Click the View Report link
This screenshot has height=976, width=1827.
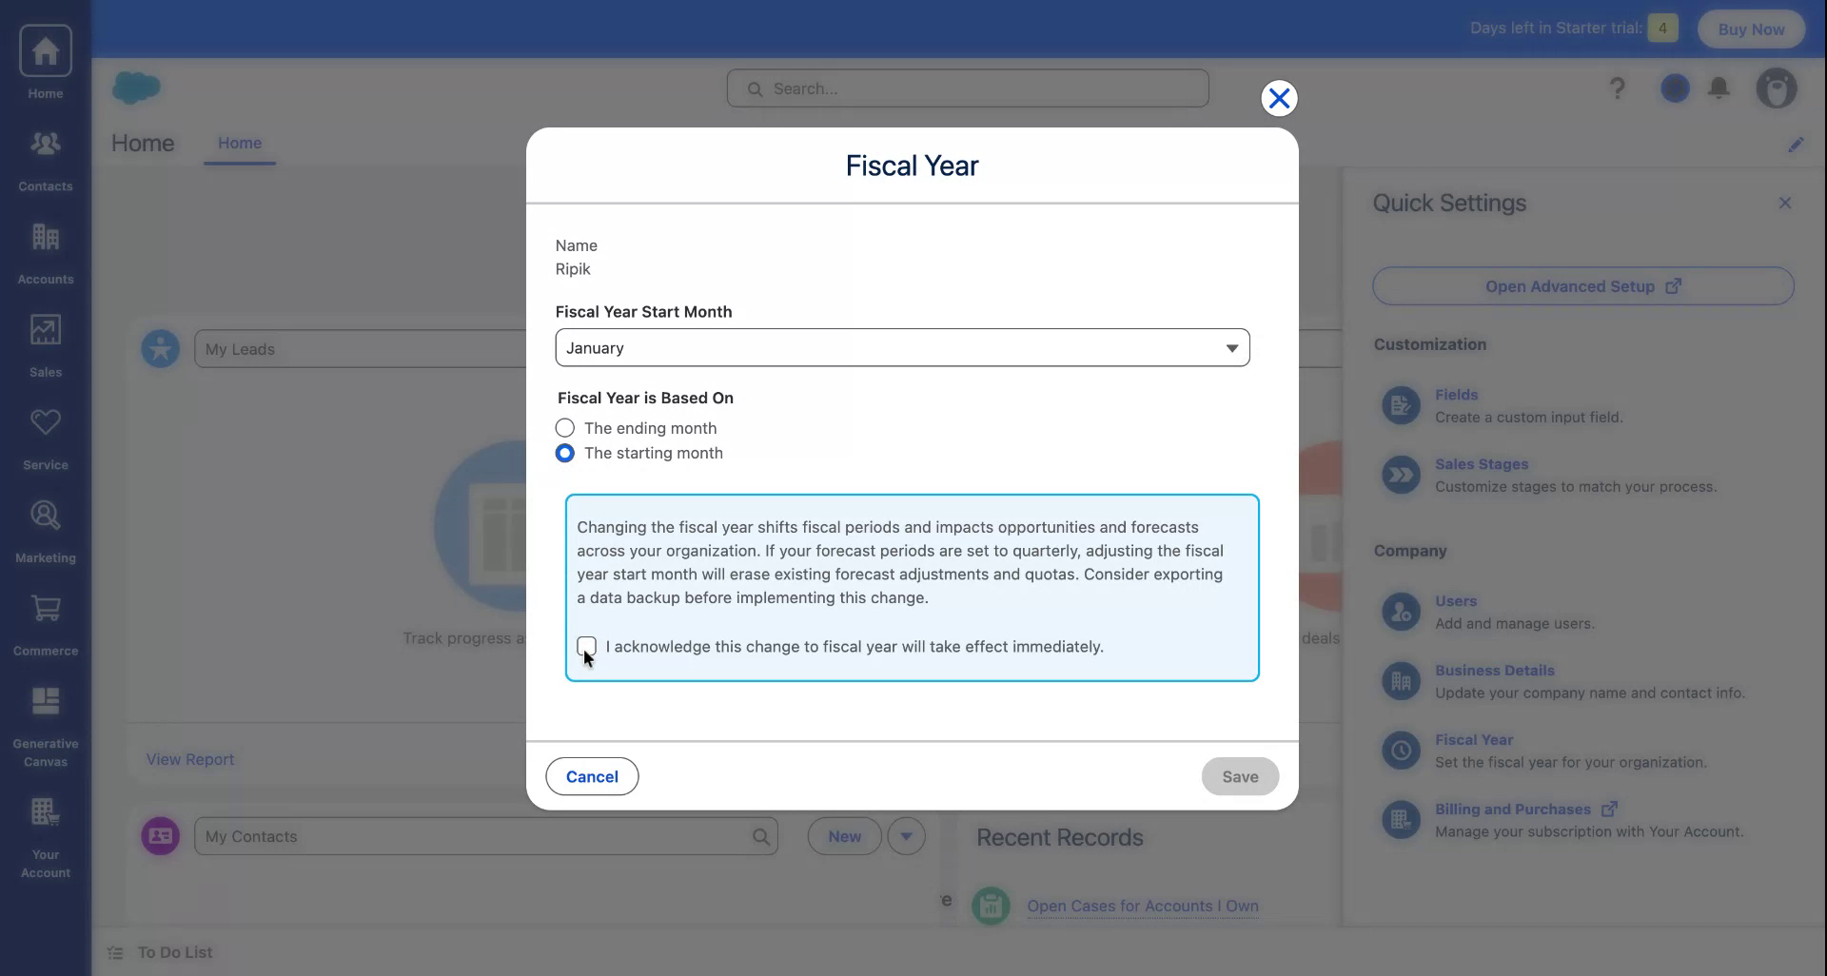(189, 758)
